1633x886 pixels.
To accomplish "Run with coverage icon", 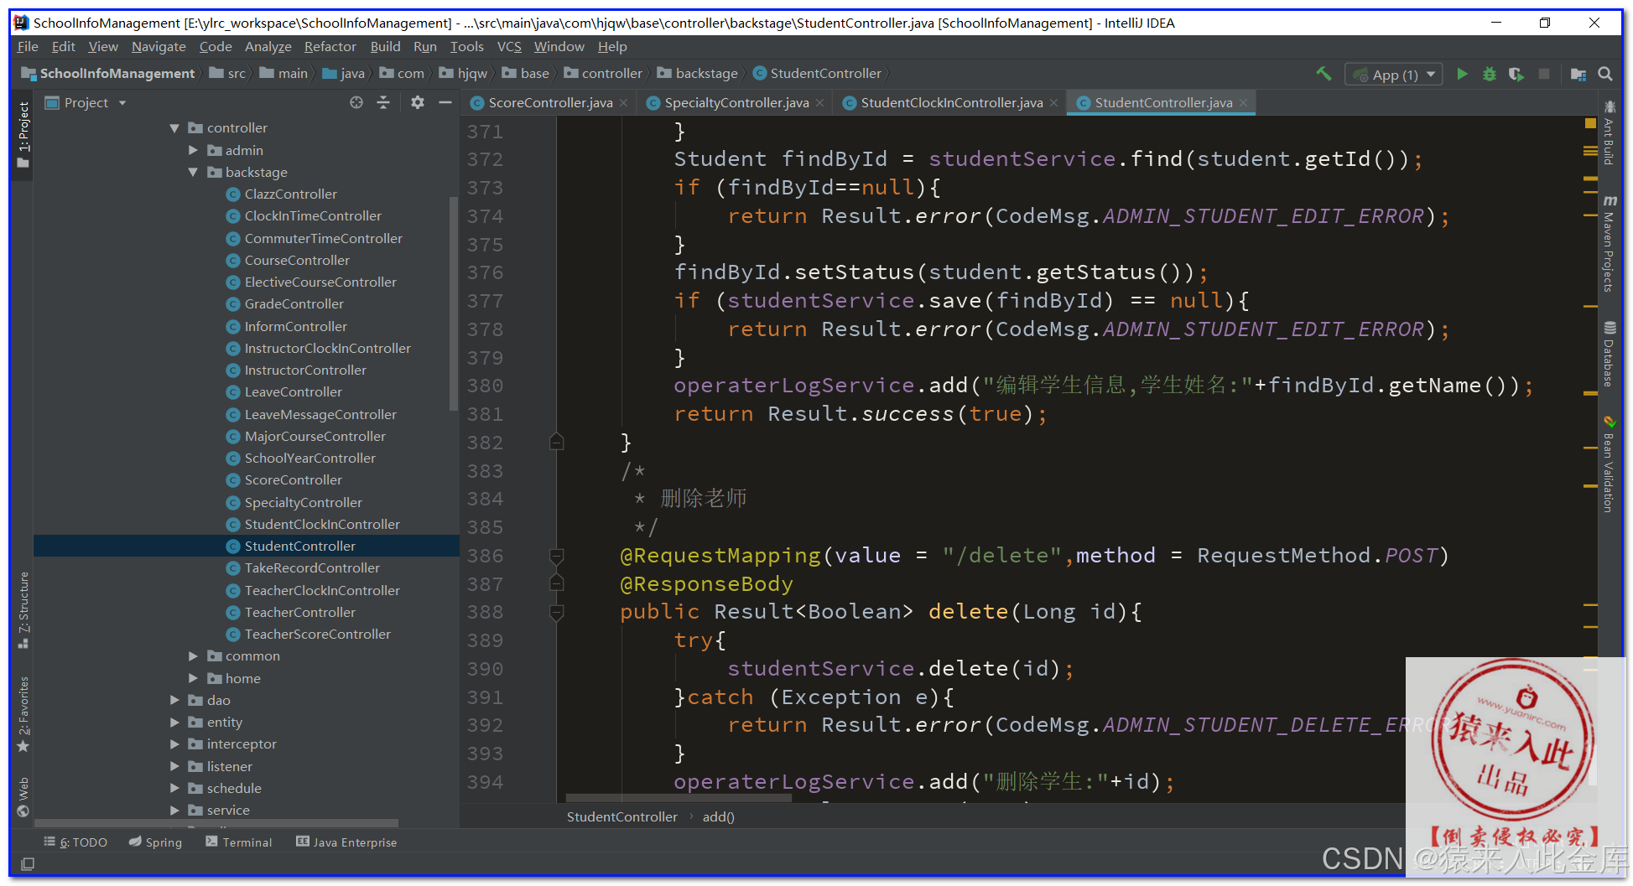I will coord(1516,74).
